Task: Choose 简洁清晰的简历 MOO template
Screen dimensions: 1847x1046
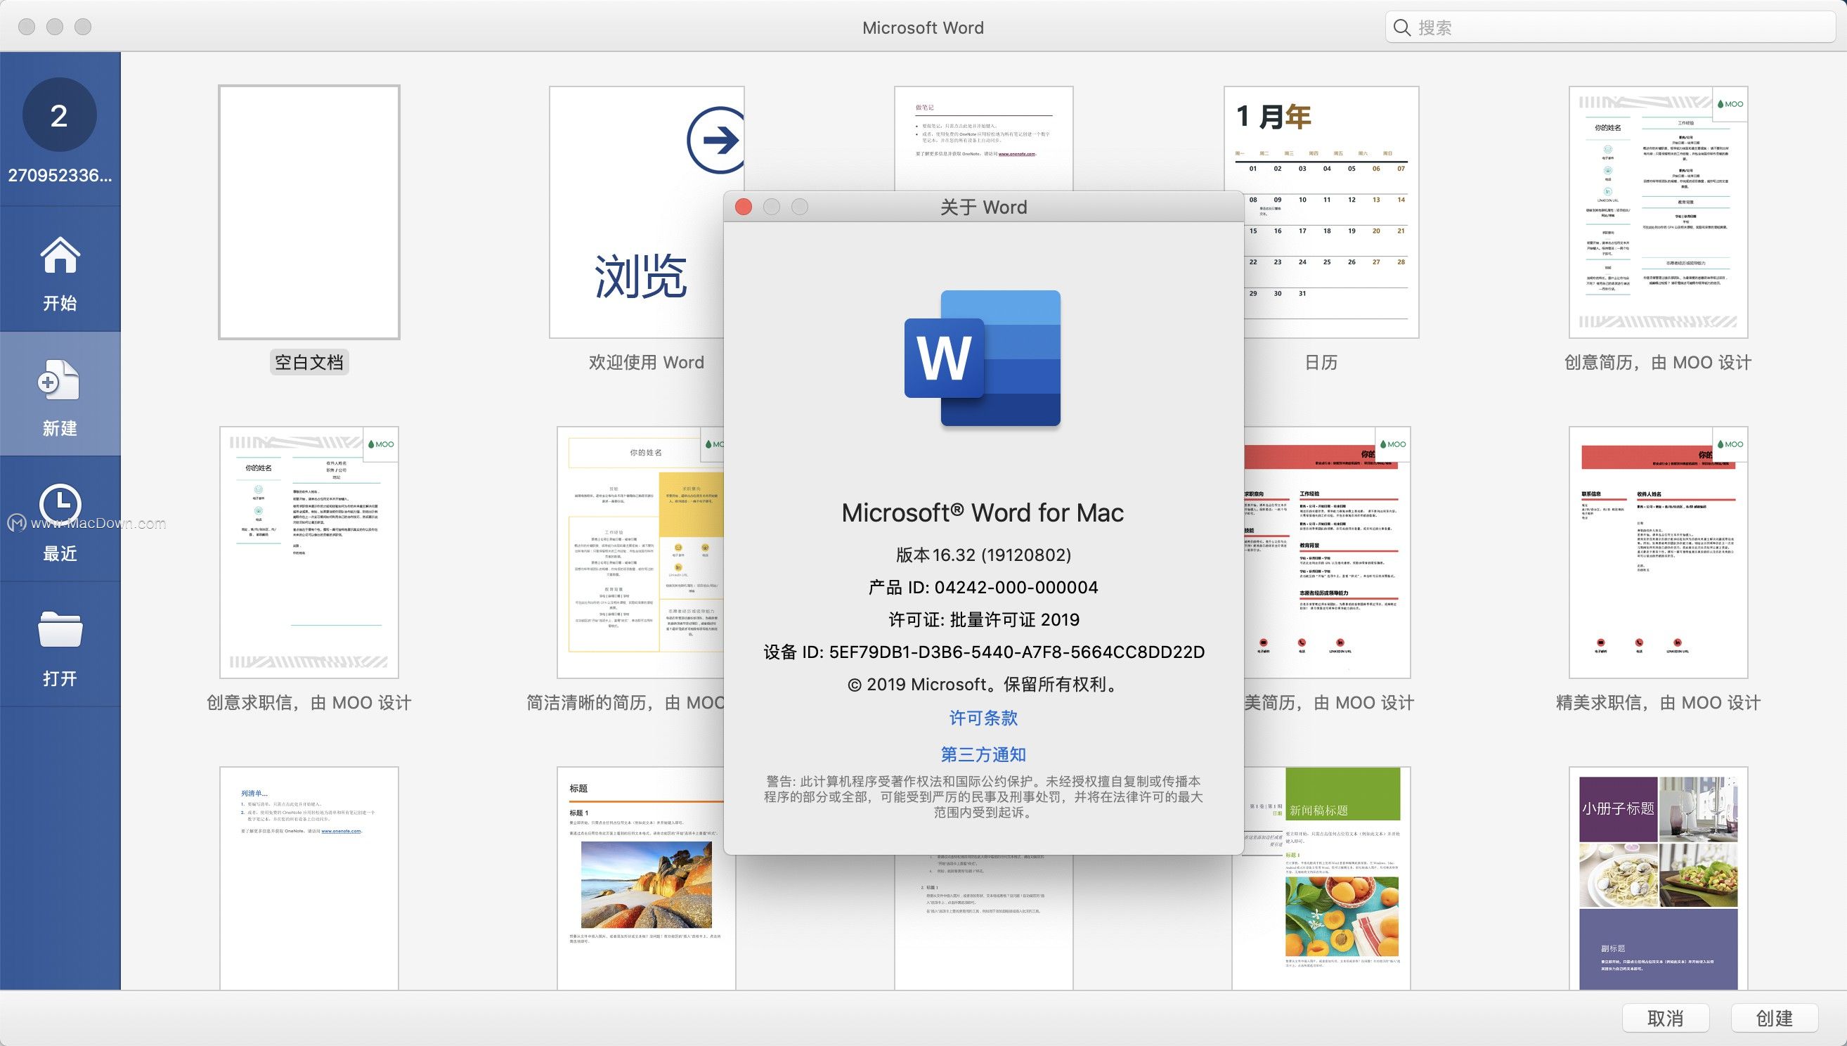Action: (640, 552)
